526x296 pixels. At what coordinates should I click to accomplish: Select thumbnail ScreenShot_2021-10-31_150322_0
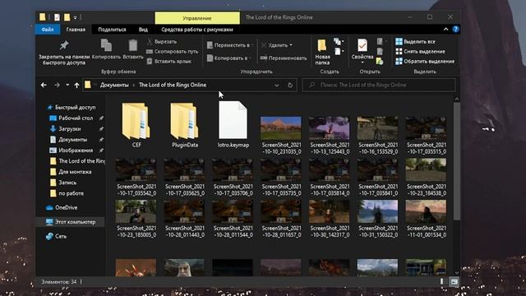[378, 219]
